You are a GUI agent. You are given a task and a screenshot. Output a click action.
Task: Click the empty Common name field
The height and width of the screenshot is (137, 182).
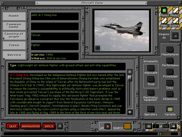point(55,27)
